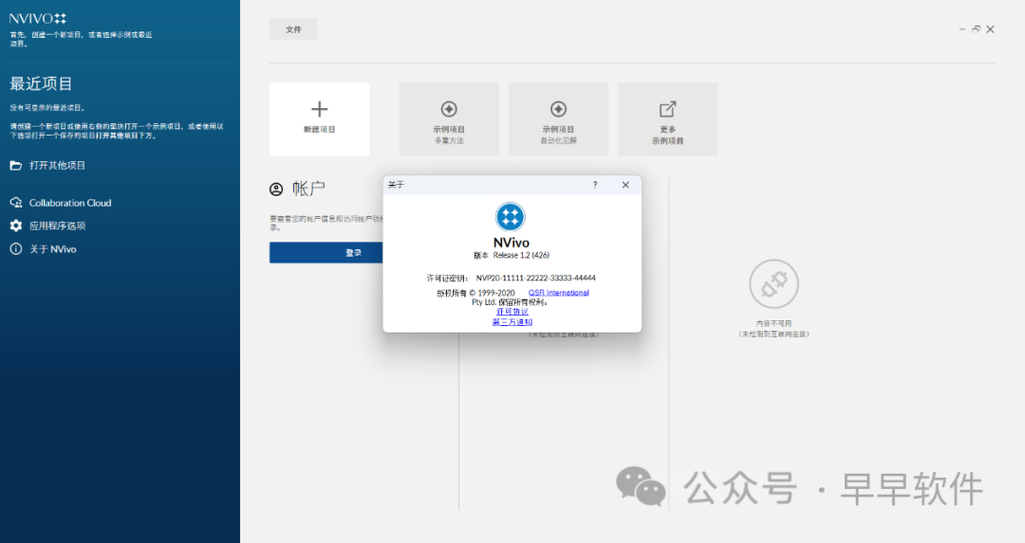Click the NVIVO logo in the sidebar header

tap(38, 18)
